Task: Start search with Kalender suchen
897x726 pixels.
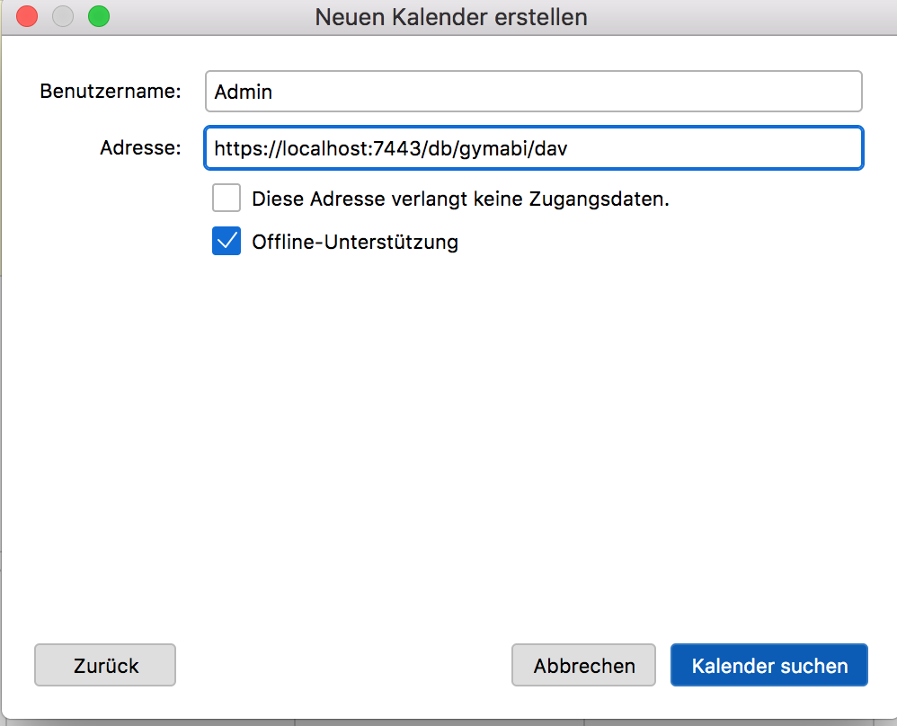Action: pyautogui.click(x=768, y=666)
